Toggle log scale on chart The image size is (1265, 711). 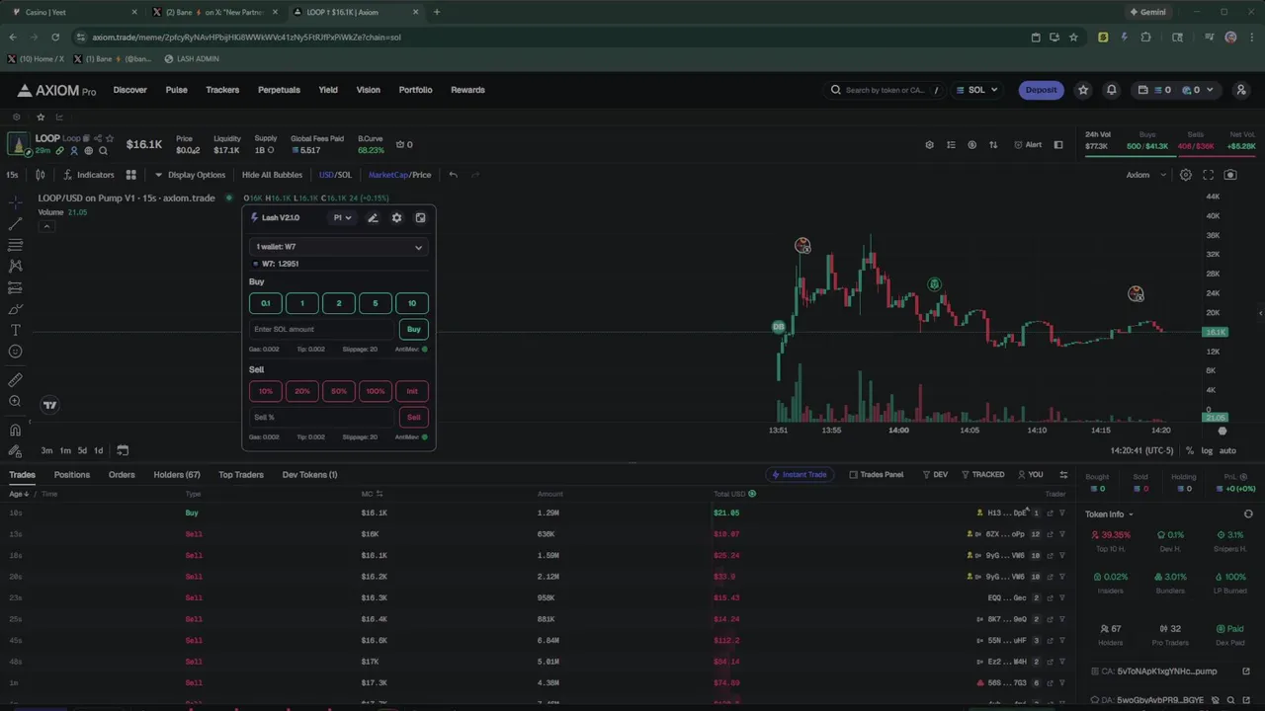tap(1207, 450)
